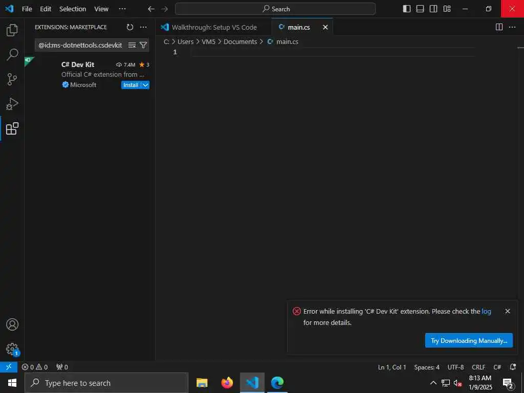Open the Edit menu

coord(46,9)
